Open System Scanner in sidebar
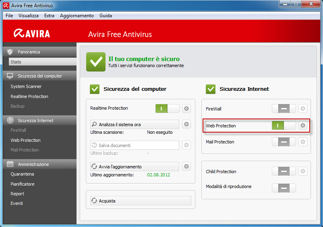Image resolution: width=323 pixels, height=227 pixels. [26, 86]
